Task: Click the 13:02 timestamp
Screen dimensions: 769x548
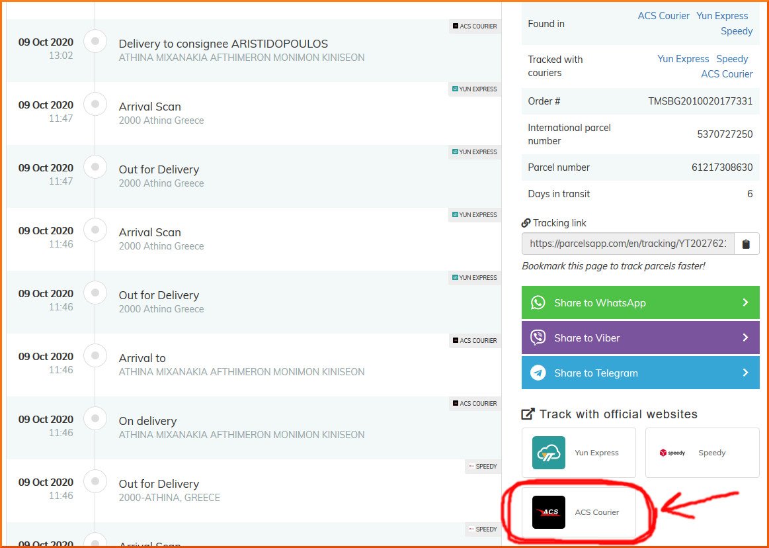Action: pos(61,56)
